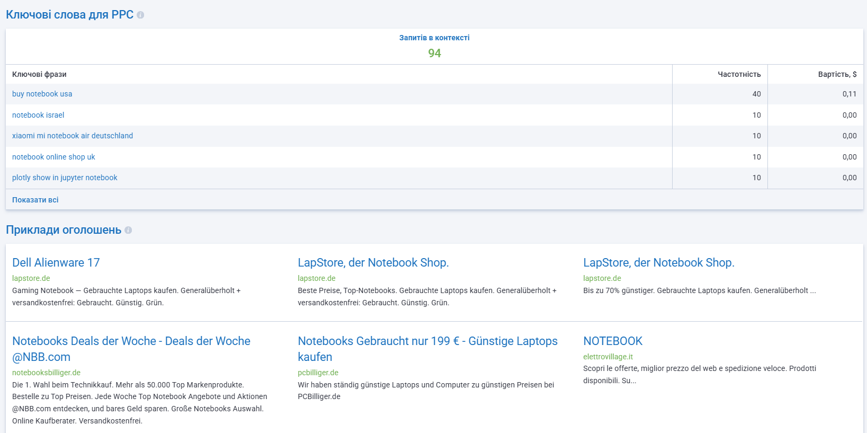Select frequency 10 in xiaomi mi notebook row
Viewport: 867px width, 433px height.
pos(756,136)
